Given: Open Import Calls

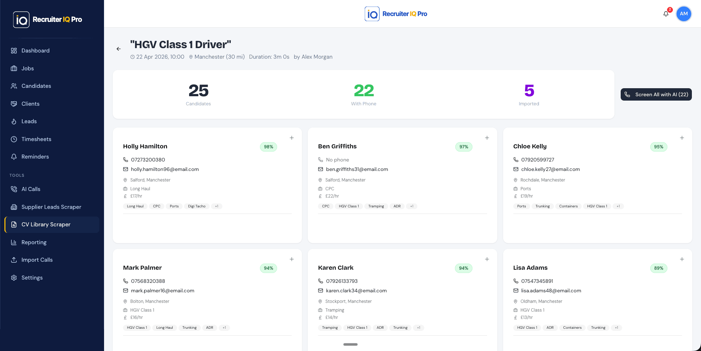Looking at the screenshot, I should tap(52, 260).
